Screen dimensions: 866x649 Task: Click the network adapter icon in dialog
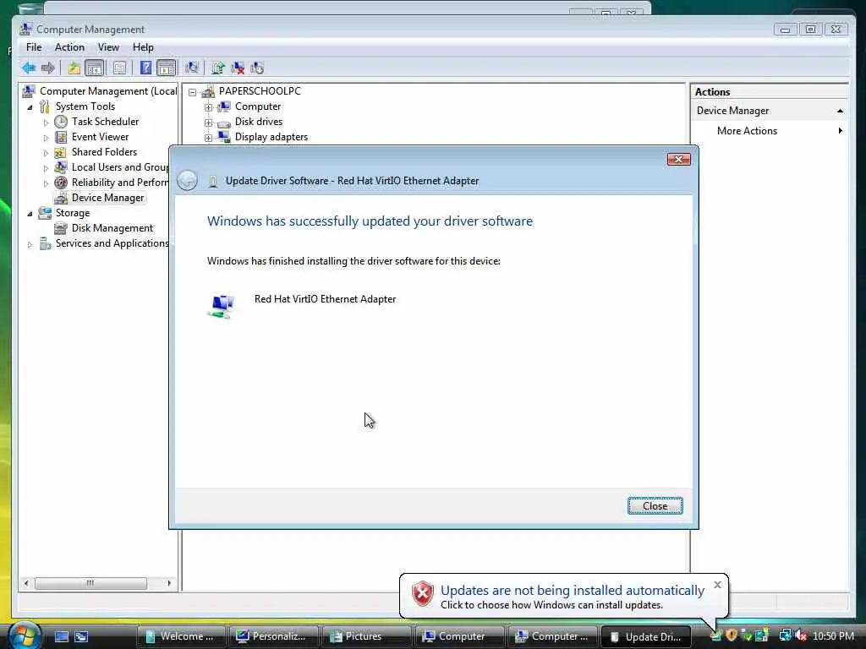222,306
